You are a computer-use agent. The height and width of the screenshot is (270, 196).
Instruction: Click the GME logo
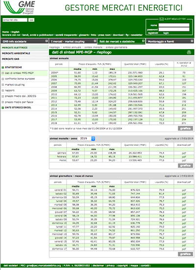pyautogui.click(x=19, y=7)
